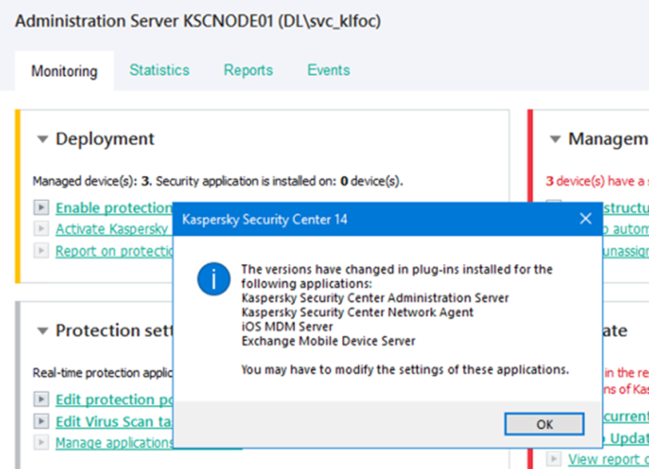Image resolution: width=649 pixels, height=469 pixels.
Task: Click the blue information icon in dialog
Action: pyautogui.click(x=215, y=278)
